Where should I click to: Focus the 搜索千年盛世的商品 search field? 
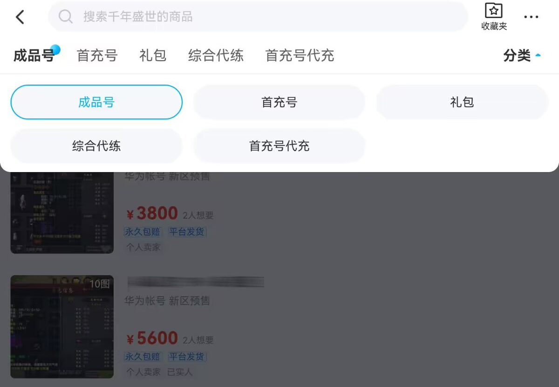tap(258, 17)
